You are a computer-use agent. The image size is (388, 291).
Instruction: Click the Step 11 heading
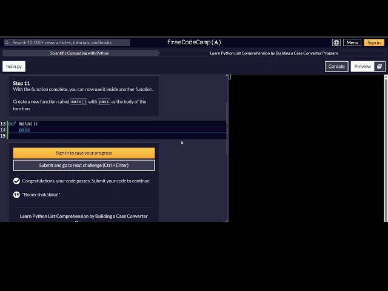[x=21, y=83]
